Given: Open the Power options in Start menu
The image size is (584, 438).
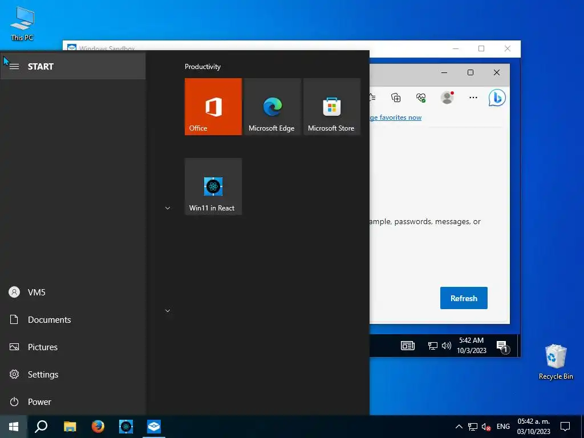Looking at the screenshot, I should coord(73,401).
